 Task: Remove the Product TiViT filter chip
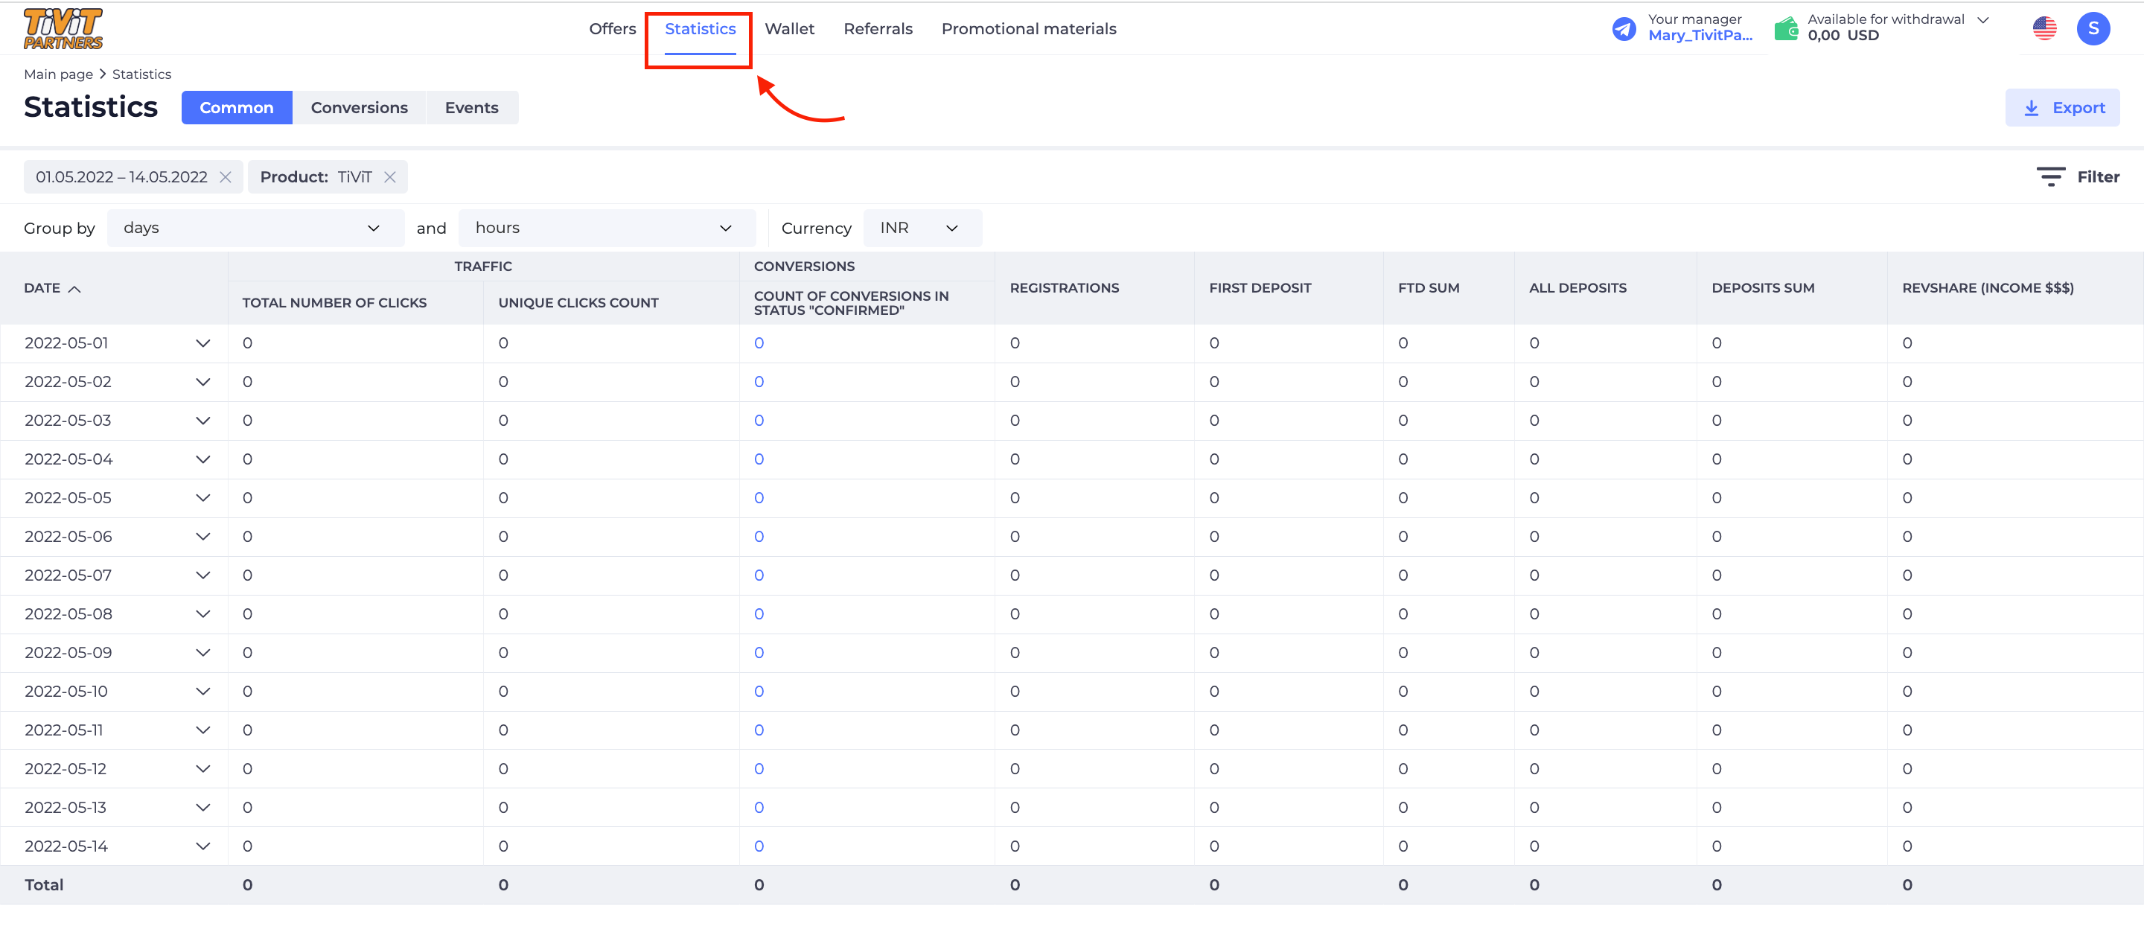389,177
